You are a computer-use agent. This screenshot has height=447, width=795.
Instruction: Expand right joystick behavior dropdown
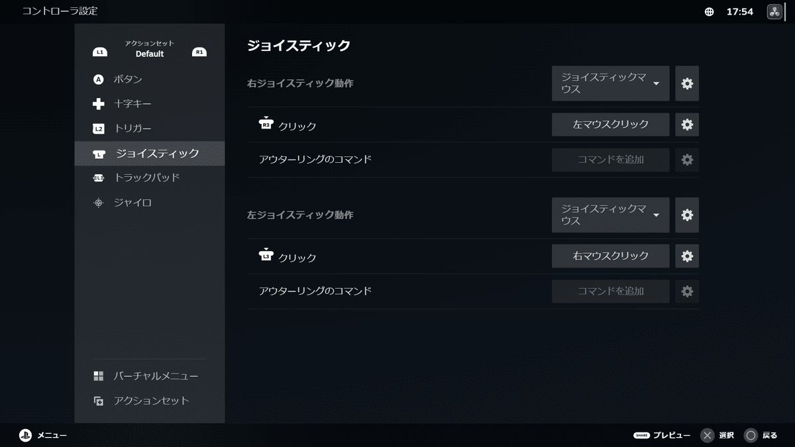click(610, 83)
